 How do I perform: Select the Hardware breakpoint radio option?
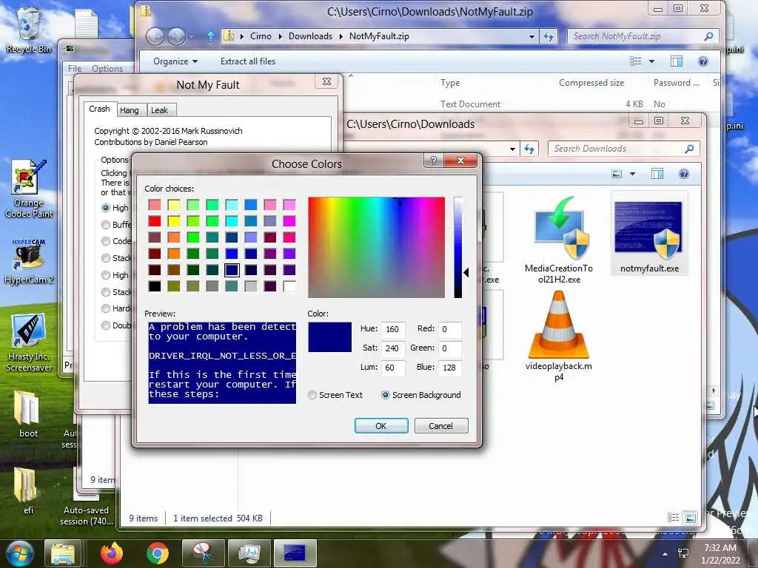(106, 308)
